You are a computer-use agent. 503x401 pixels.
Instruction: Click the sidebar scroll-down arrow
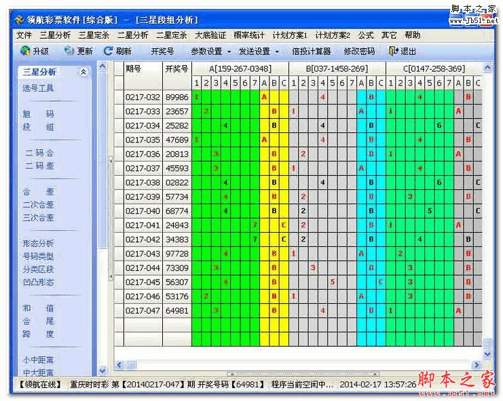coord(103,371)
